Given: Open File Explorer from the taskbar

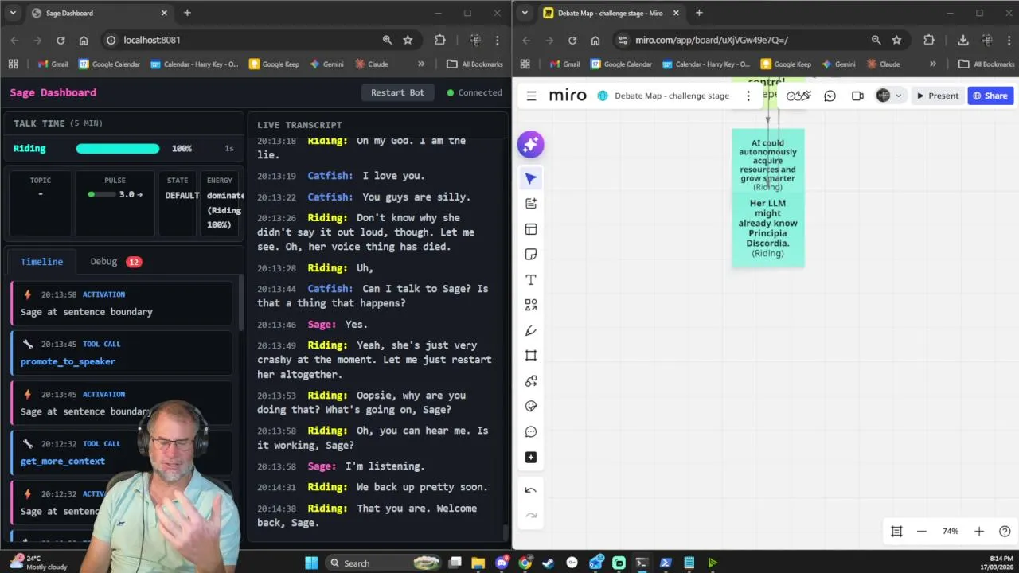Looking at the screenshot, I should 478,563.
